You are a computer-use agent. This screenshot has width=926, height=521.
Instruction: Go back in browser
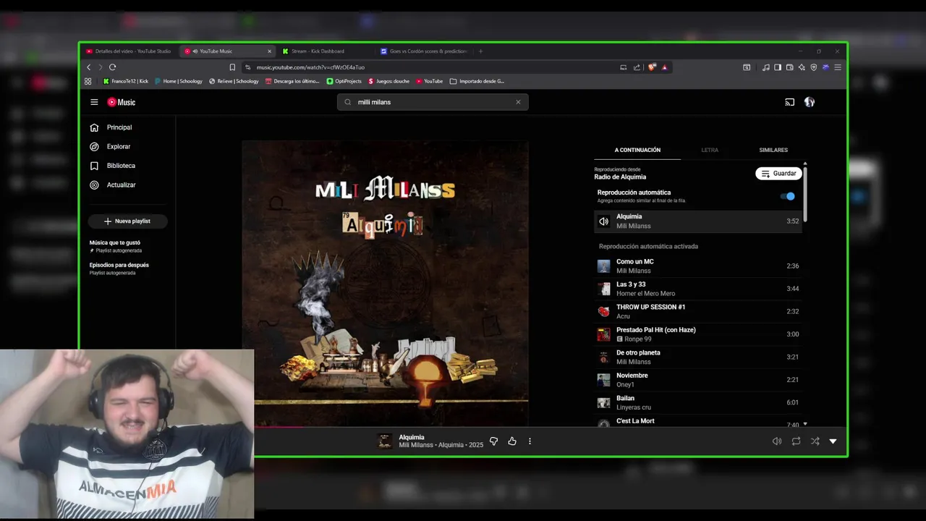(x=89, y=67)
